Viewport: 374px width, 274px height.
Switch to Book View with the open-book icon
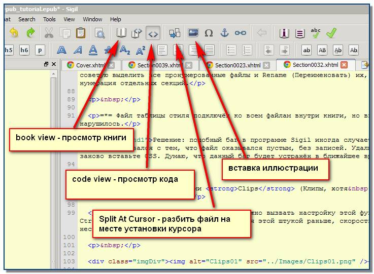click(x=121, y=33)
